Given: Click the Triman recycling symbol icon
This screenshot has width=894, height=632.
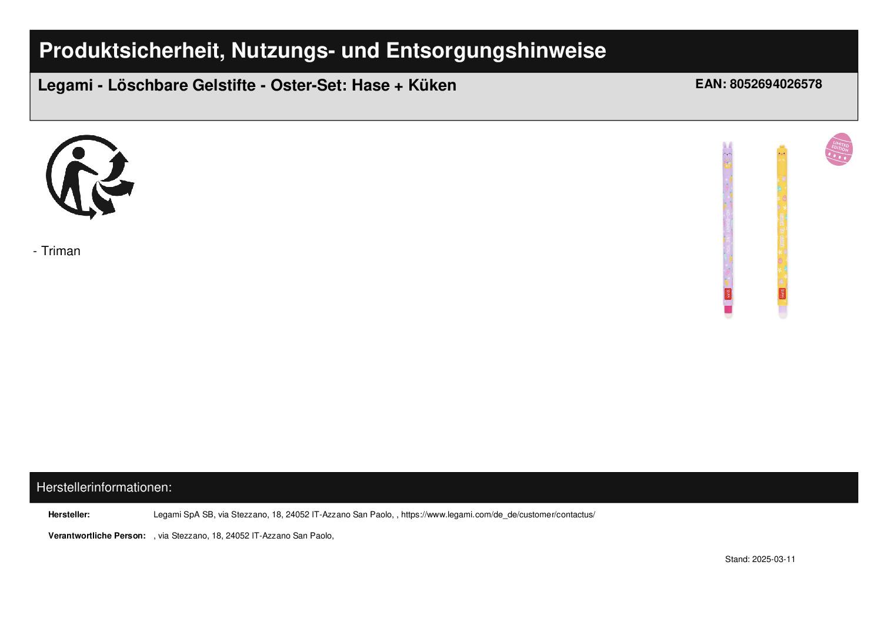Looking at the screenshot, I should 90,178.
